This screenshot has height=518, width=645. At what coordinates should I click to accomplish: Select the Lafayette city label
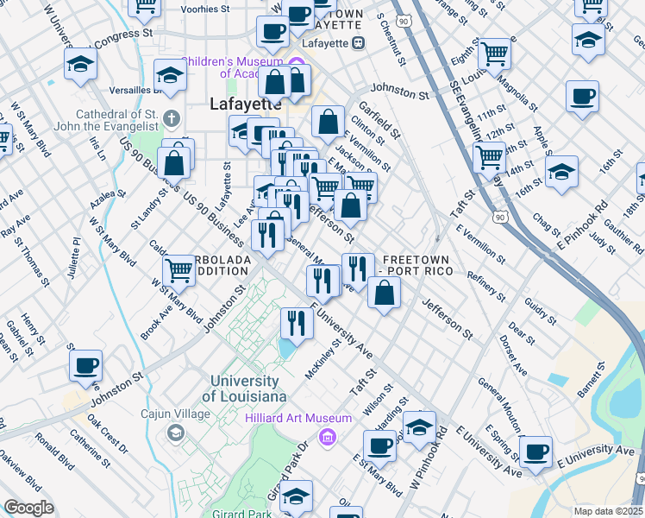tap(246, 104)
